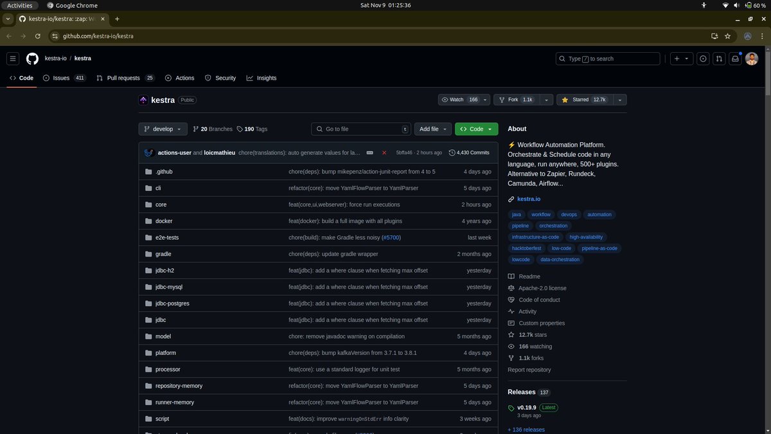Open a new Chrome tab
The image size is (771, 434).
pyautogui.click(x=117, y=19)
